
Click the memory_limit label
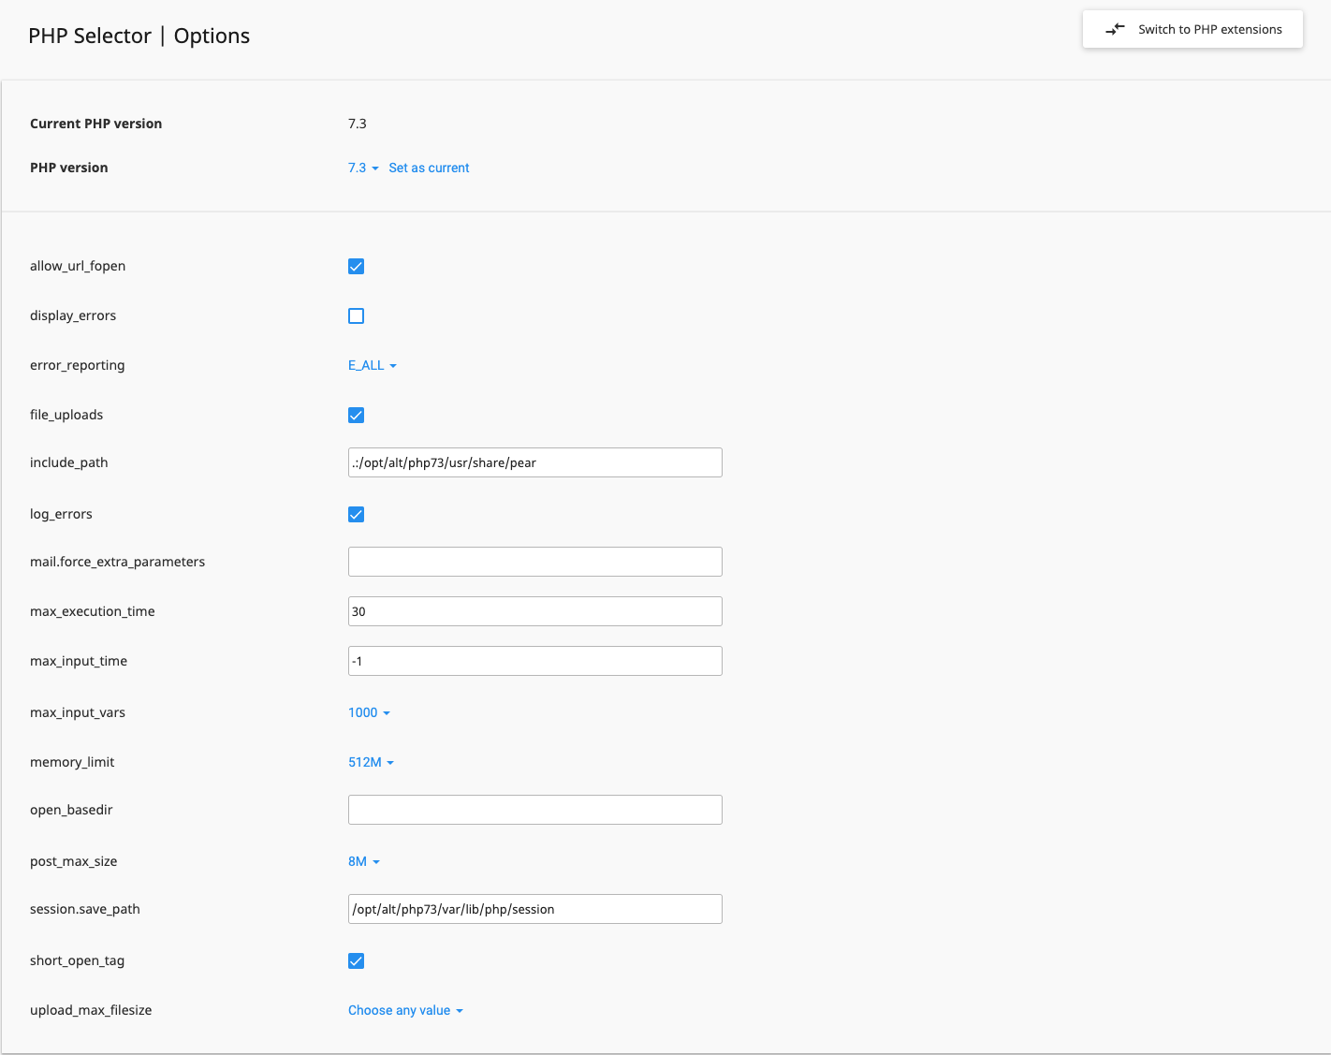[x=72, y=762]
